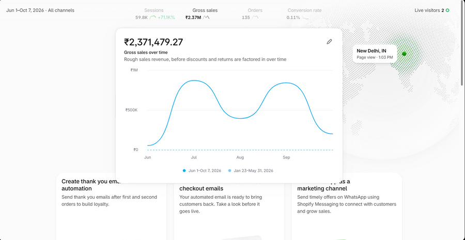The image size is (465, 240).
Task: Click the Aug axis label on chart
Action: pyautogui.click(x=240, y=157)
